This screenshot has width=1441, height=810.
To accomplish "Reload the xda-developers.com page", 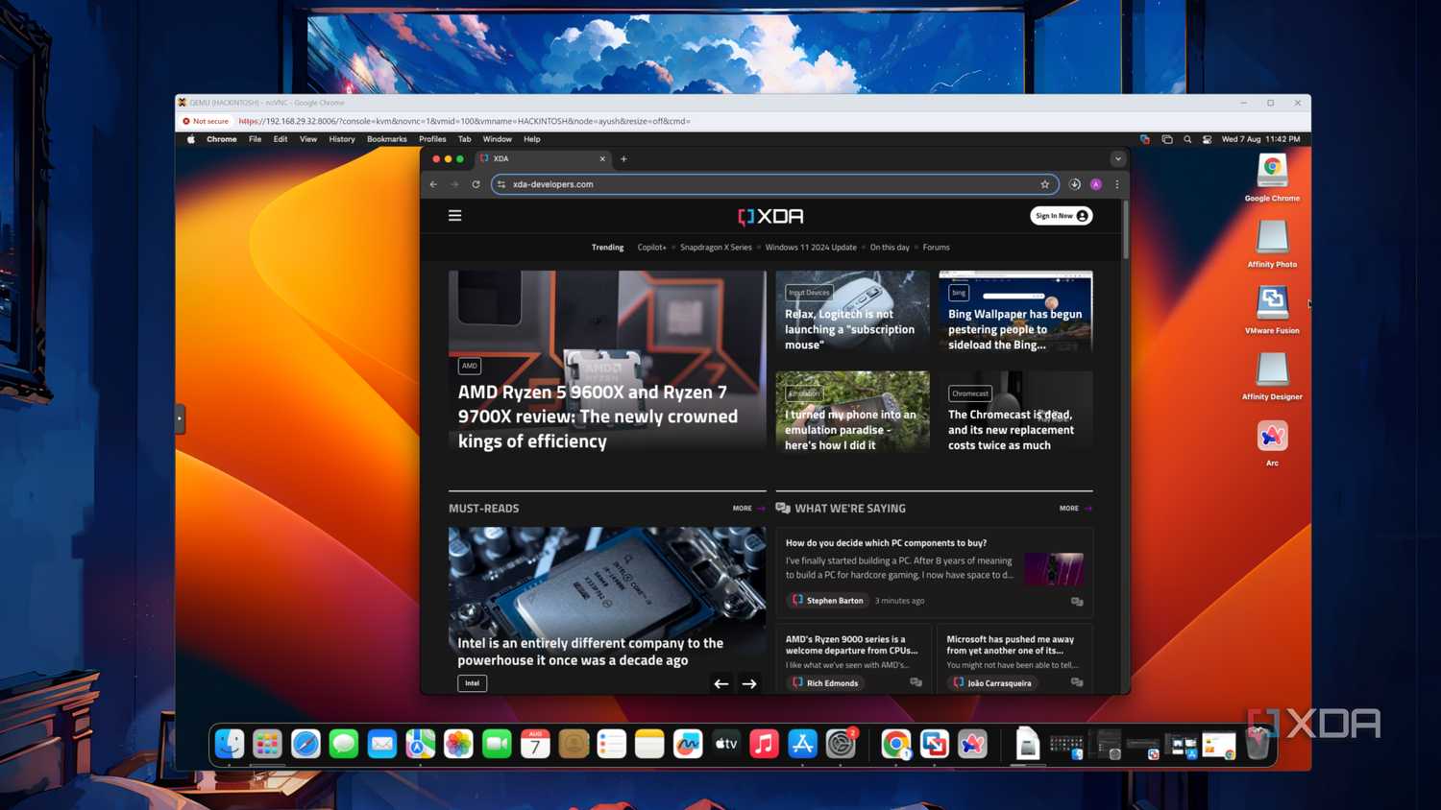I will pyautogui.click(x=476, y=184).
